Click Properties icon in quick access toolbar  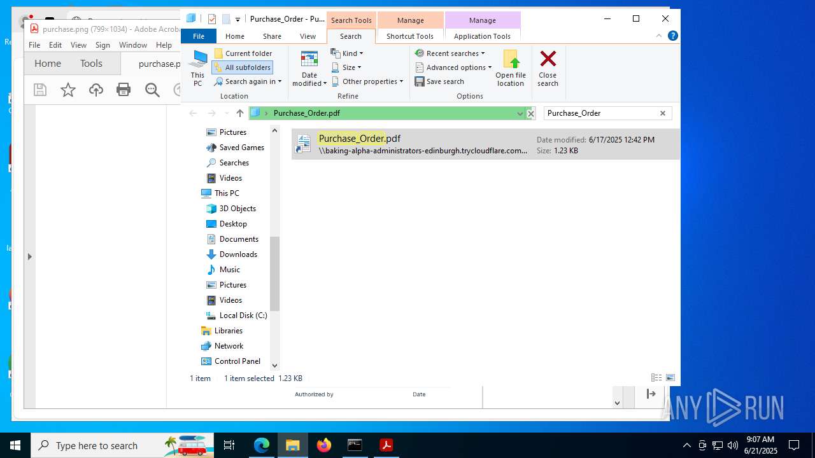point(212,19)
